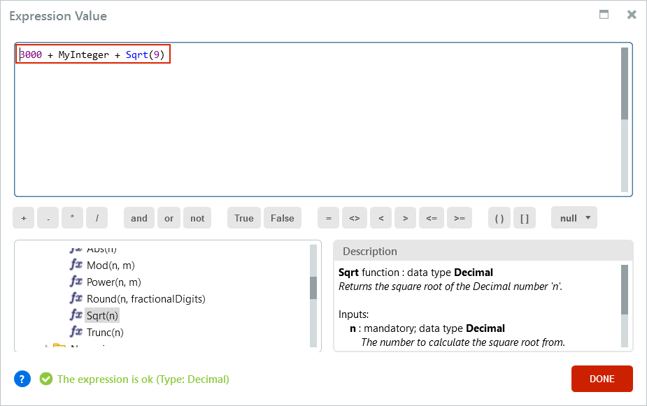Insert the False literal
Image resolution: width=647 pixels, height=406 pixels.
(283, 217)
